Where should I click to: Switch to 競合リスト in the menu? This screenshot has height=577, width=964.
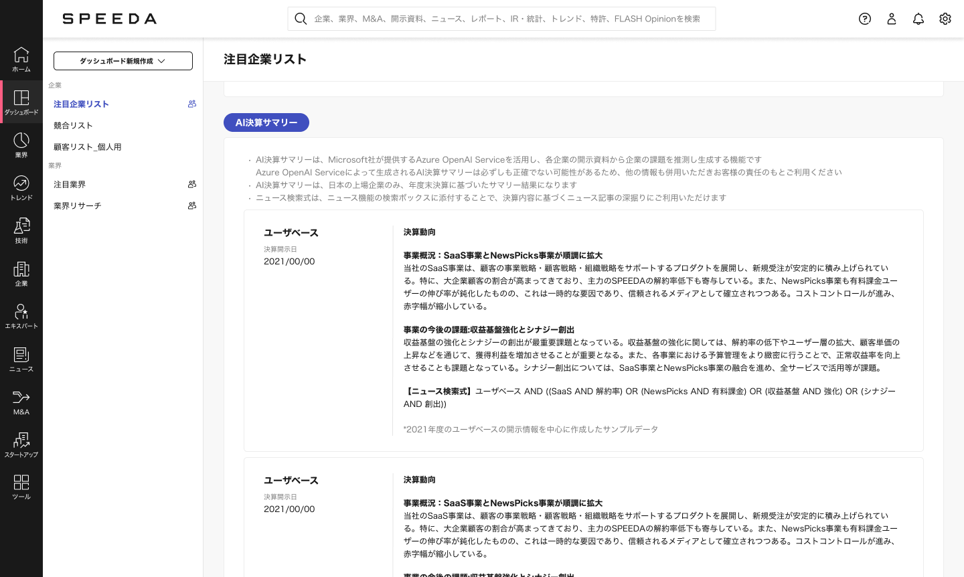tap(73, 125)
